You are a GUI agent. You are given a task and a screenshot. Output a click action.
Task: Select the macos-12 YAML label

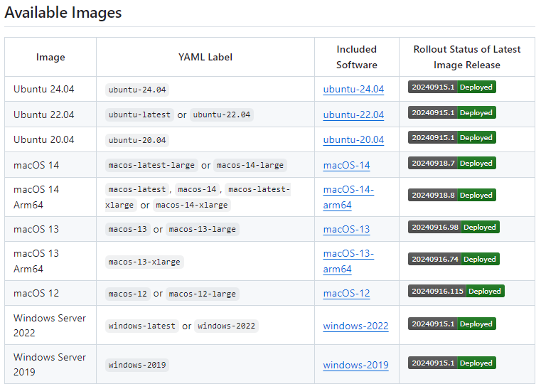point(128,294)
